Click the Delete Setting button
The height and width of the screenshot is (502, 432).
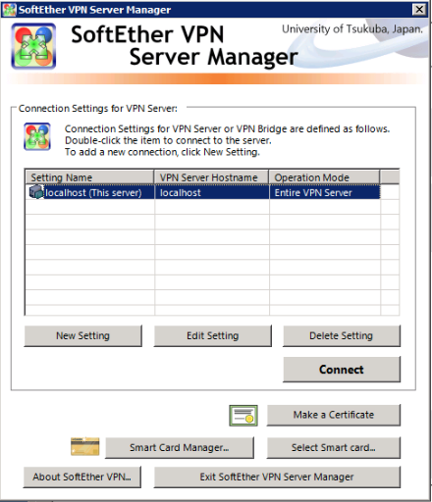click(342, 335)
